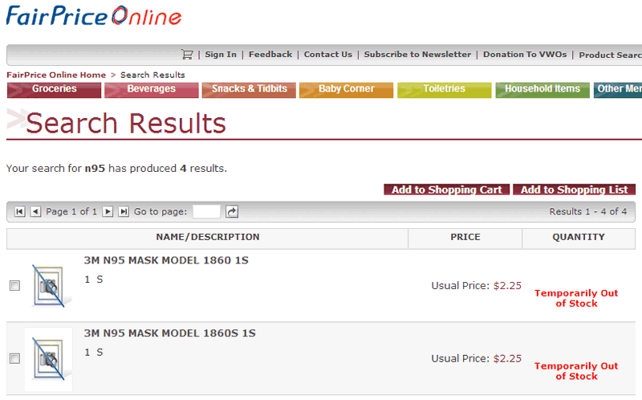Open product name 3M N95 MASK MODEL 1860 1S
This screenshot has width=642, height=400.
coord(166,260)
